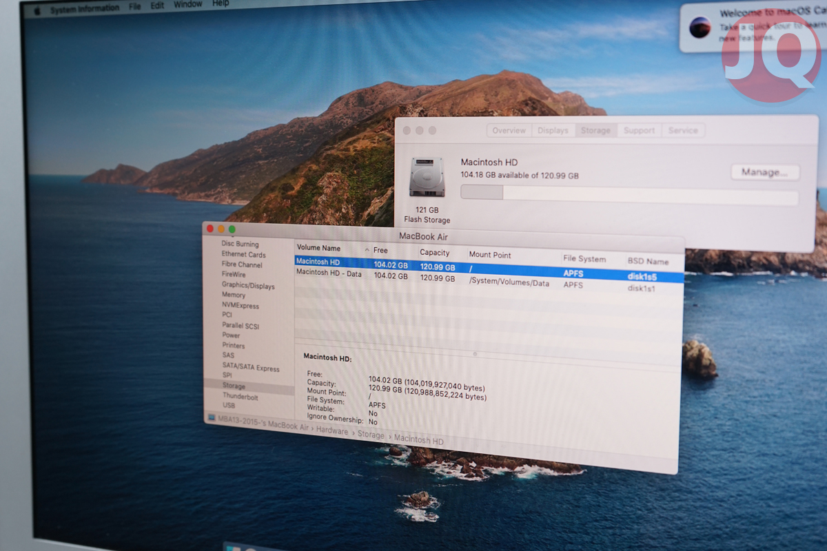Click the 104,019,927,040 bytes free value

point(445,386)
